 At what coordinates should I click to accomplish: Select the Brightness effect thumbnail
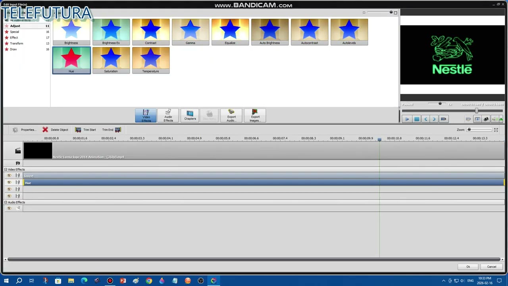point(71,32)
